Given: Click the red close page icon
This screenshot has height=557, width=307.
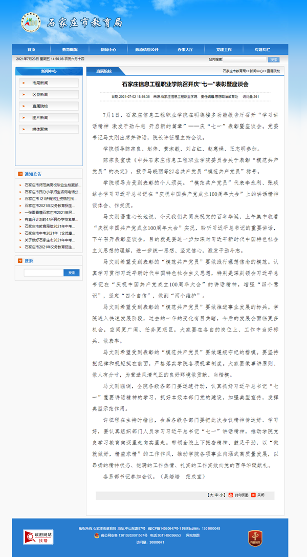Looking at the screenshot, I should [254, 495].
